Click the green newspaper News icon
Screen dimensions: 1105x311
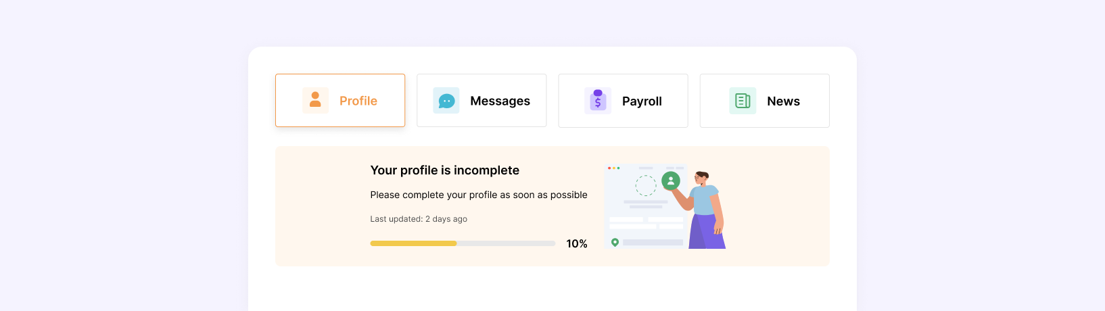(743, 101)
